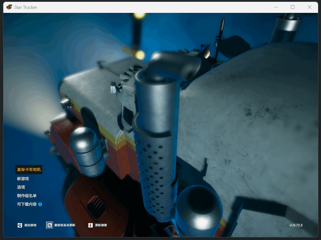Open the RSS news feed icon
Viewport: 321px width, 240px height.
click(49, 225)
